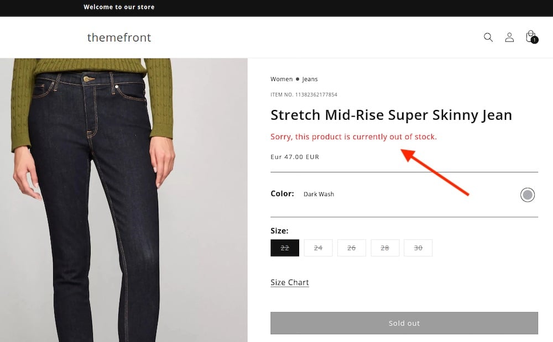Click the item number text
Viewport: 553px width, 342px height.
tap(304, 95)
